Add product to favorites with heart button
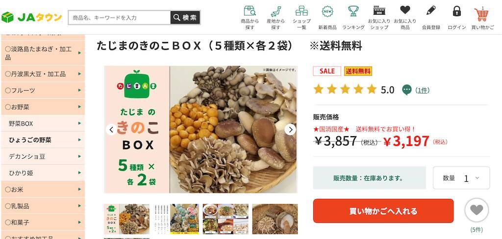The height and width of the screenshot is (239, 502). [477, 210]
